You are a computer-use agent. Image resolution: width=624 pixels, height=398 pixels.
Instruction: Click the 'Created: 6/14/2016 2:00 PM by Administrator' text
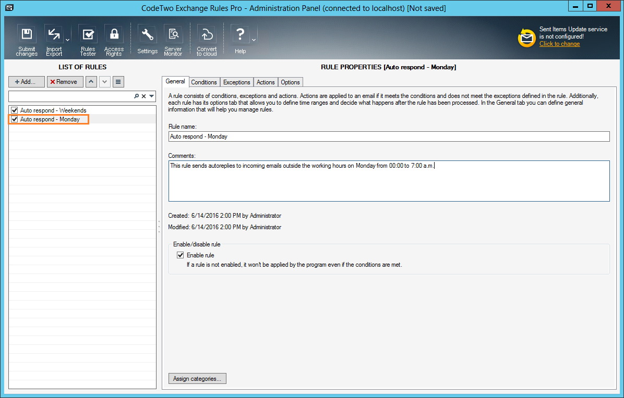coord(224,216)
